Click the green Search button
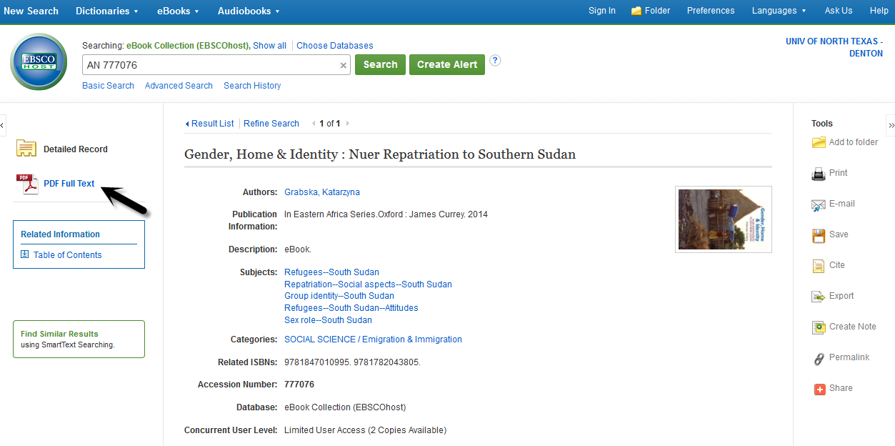895x446 pixels. [380, 64]
